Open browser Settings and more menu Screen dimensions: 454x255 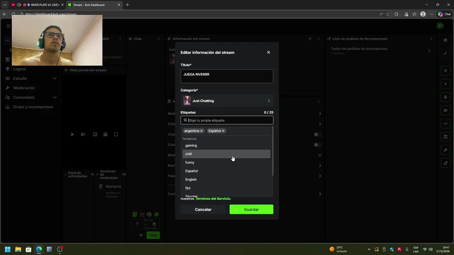click(x=431, y=14)
